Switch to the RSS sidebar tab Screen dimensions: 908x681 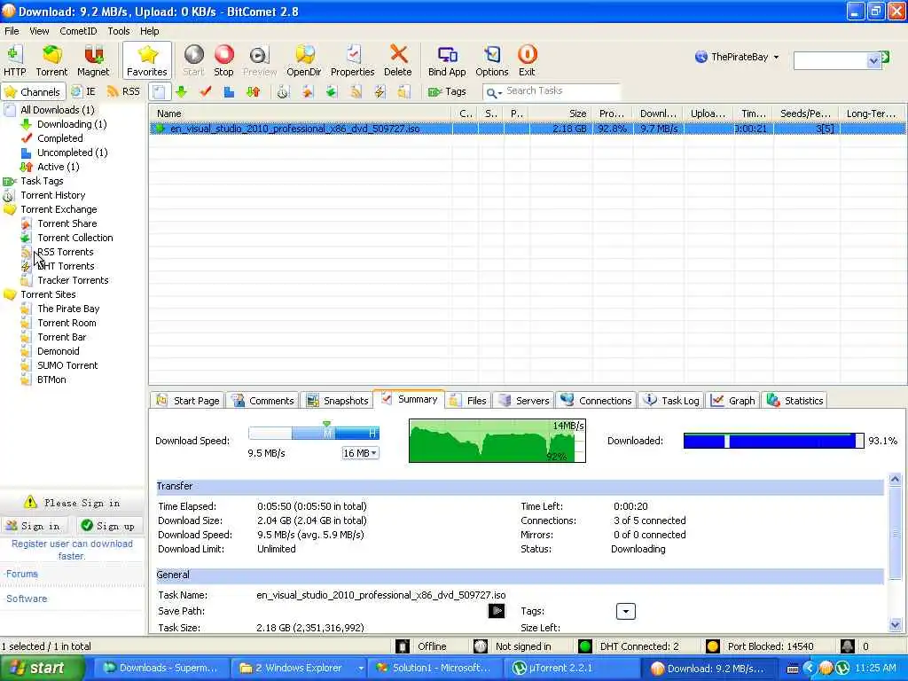(123, 91)
